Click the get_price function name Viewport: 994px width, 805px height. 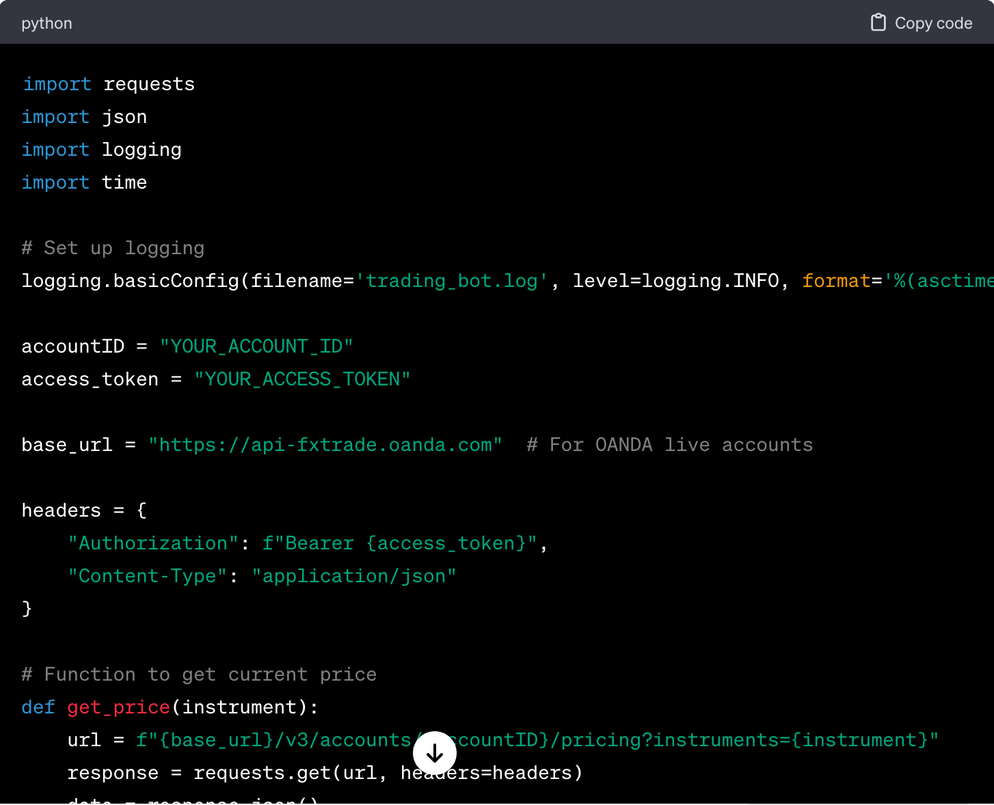pos(119,707)
